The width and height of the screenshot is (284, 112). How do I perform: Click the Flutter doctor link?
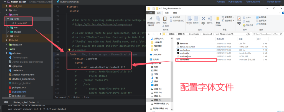coord(275,2)
